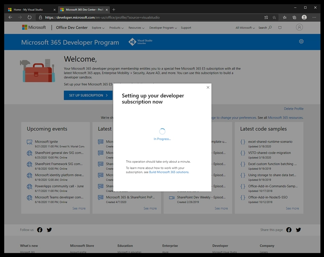Open SharePoint Dev Weekly video created 2/26/2019
Image resolution: width=324 pixels, height=257 pixels.
pos(201,197)
